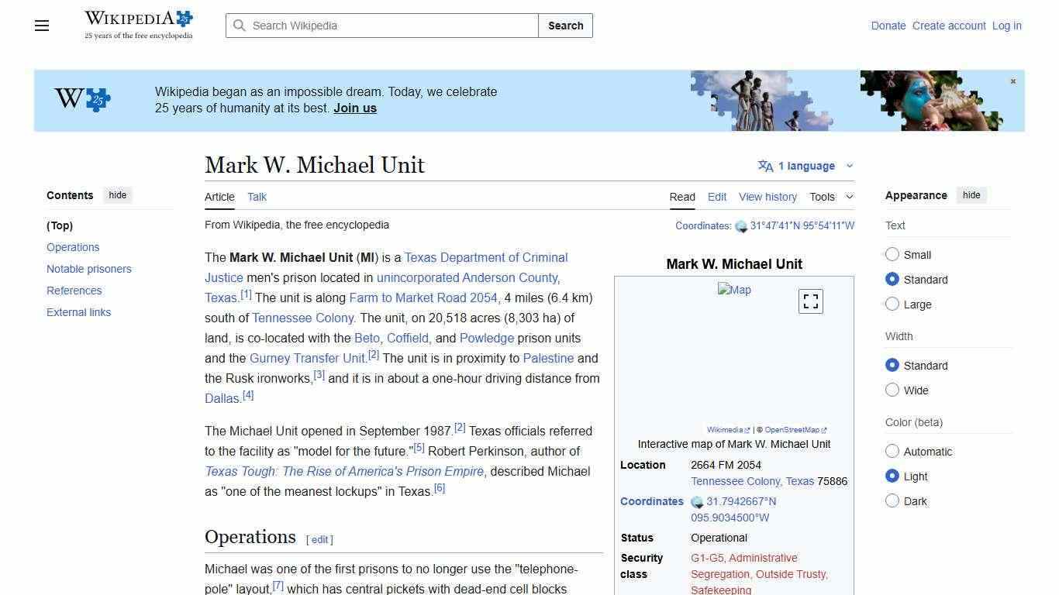1059x595 pixels.
Task: Open the 1 language dropdown
Action: pyautogui.click(x=806, y=166)
